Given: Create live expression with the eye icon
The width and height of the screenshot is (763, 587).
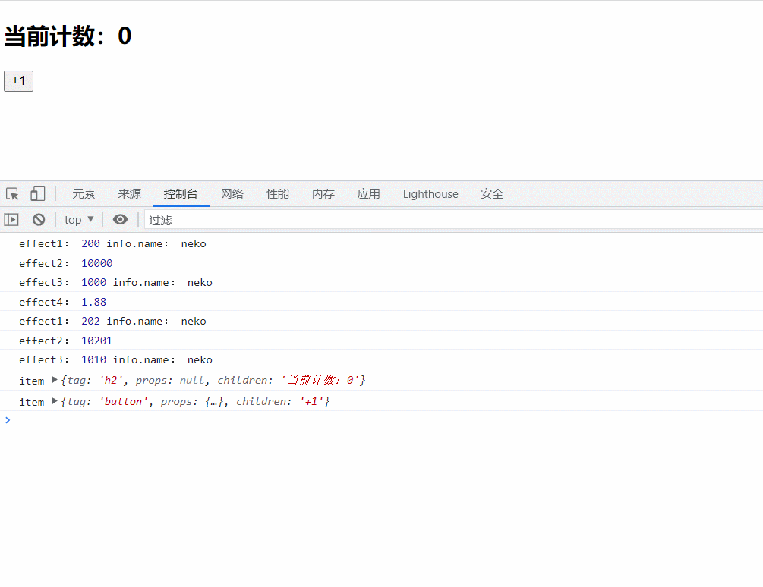Looking at the screenshot, I should point(120,220).
